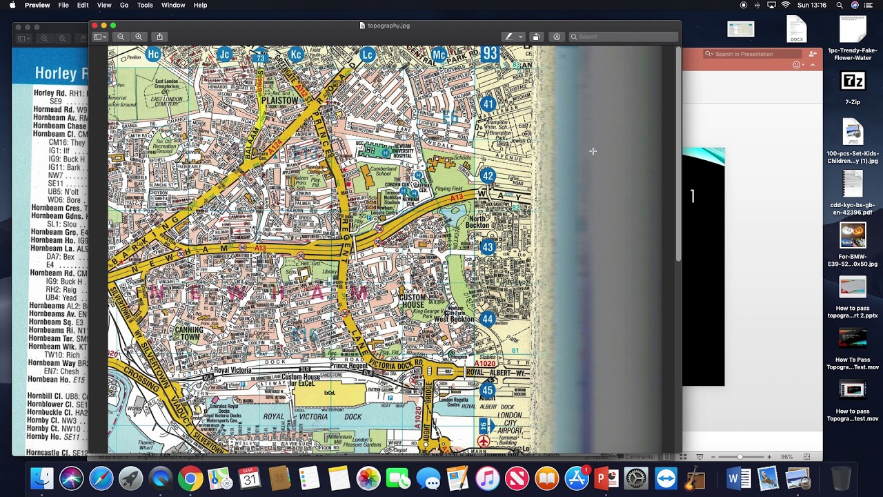This screenshot has height=497, width=883.
Task: Open the View menu
Action: 104,5
